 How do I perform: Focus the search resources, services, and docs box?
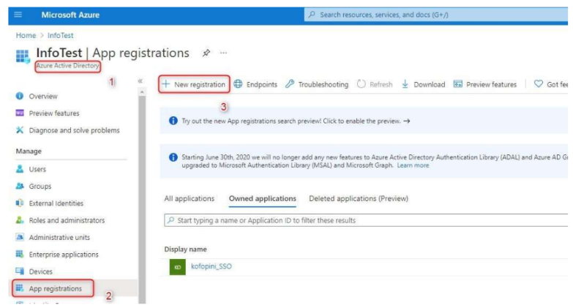pyautogui.click(x=435, y=15)
